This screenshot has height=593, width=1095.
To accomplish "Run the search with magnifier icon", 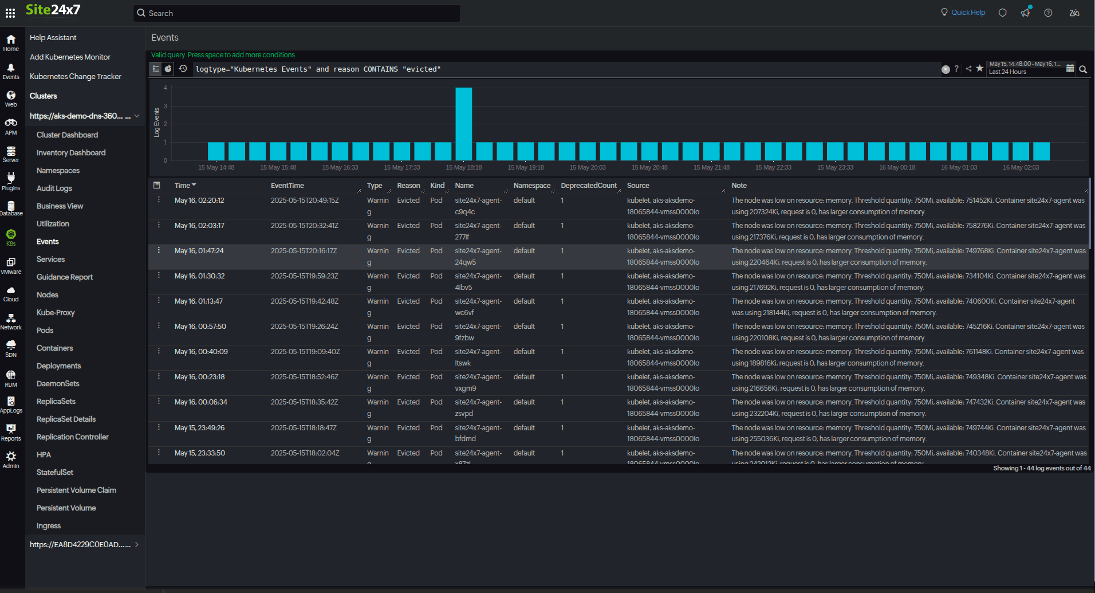I will coord(1083,69).
